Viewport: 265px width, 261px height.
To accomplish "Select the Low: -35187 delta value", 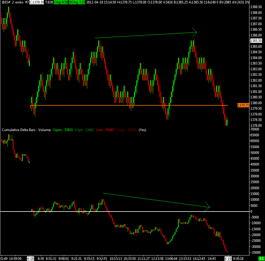I will [x=105, y=130].
